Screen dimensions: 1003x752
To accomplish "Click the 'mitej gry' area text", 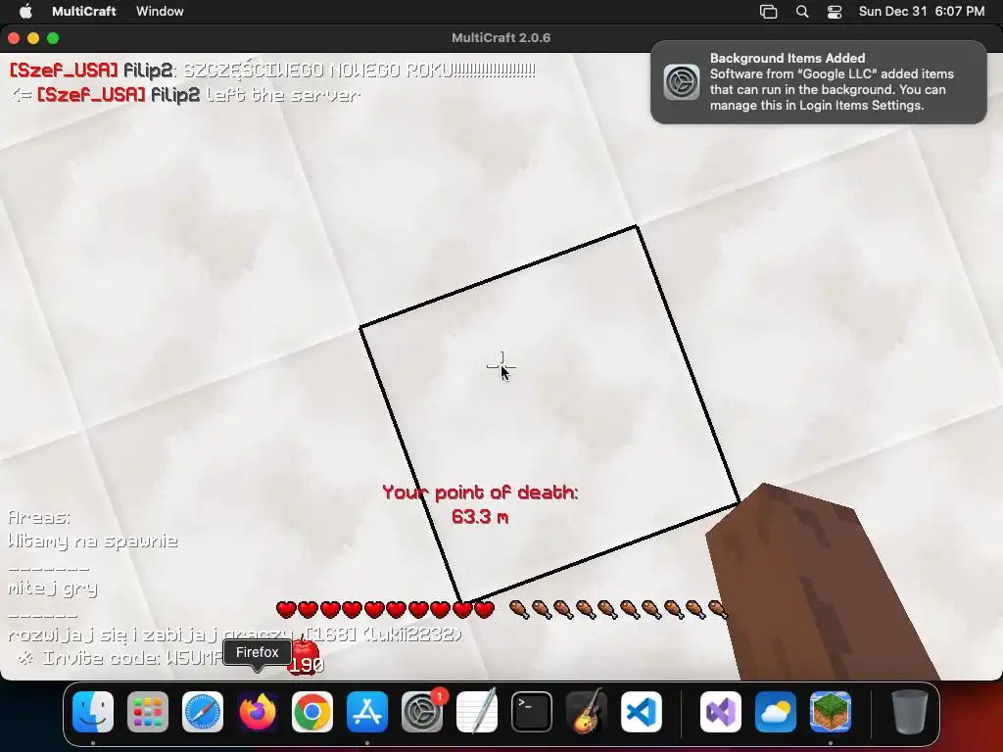I will pyautogui.click(x=53, y=588).
